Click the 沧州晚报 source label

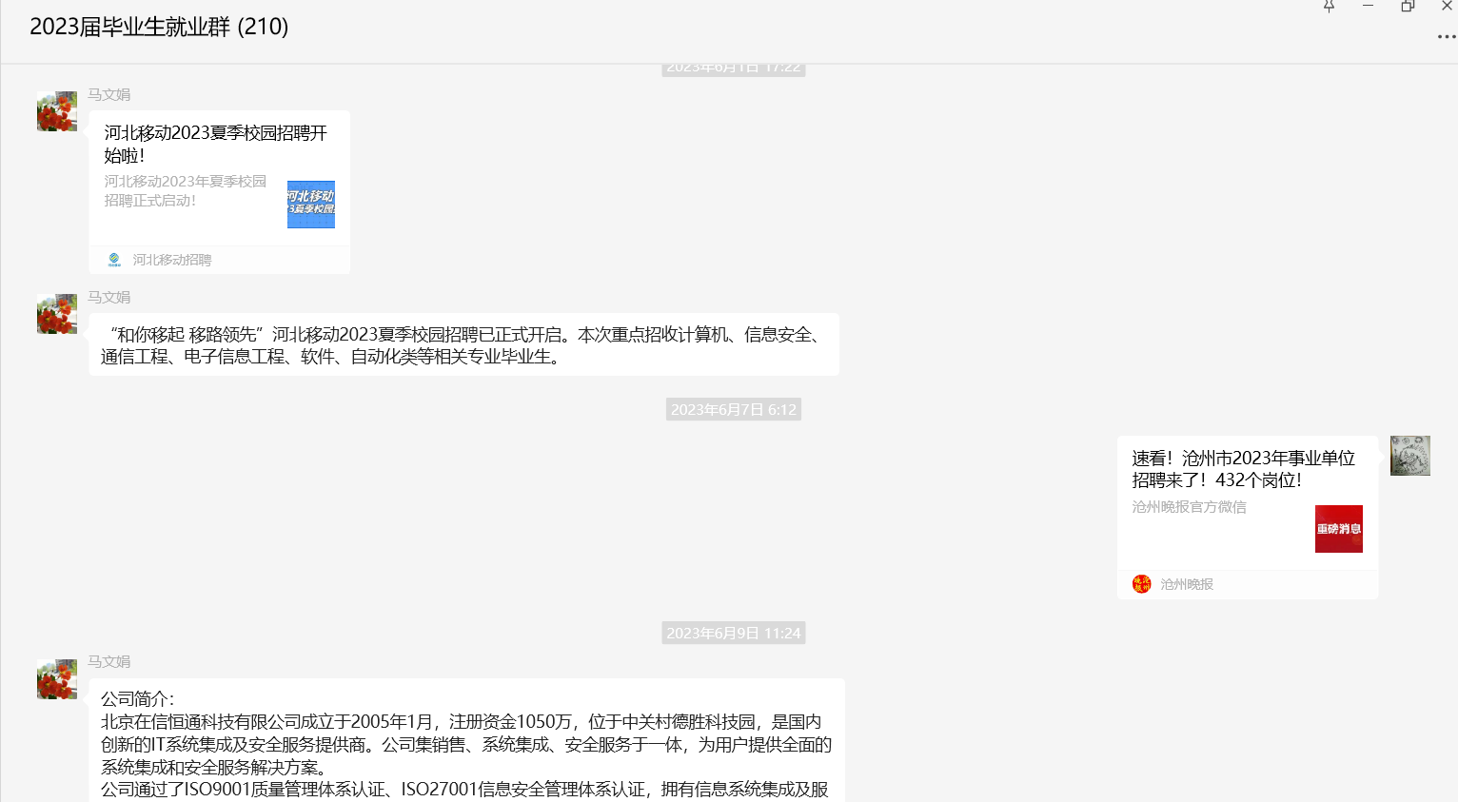pyautogui.click(x=1187, y=584)
